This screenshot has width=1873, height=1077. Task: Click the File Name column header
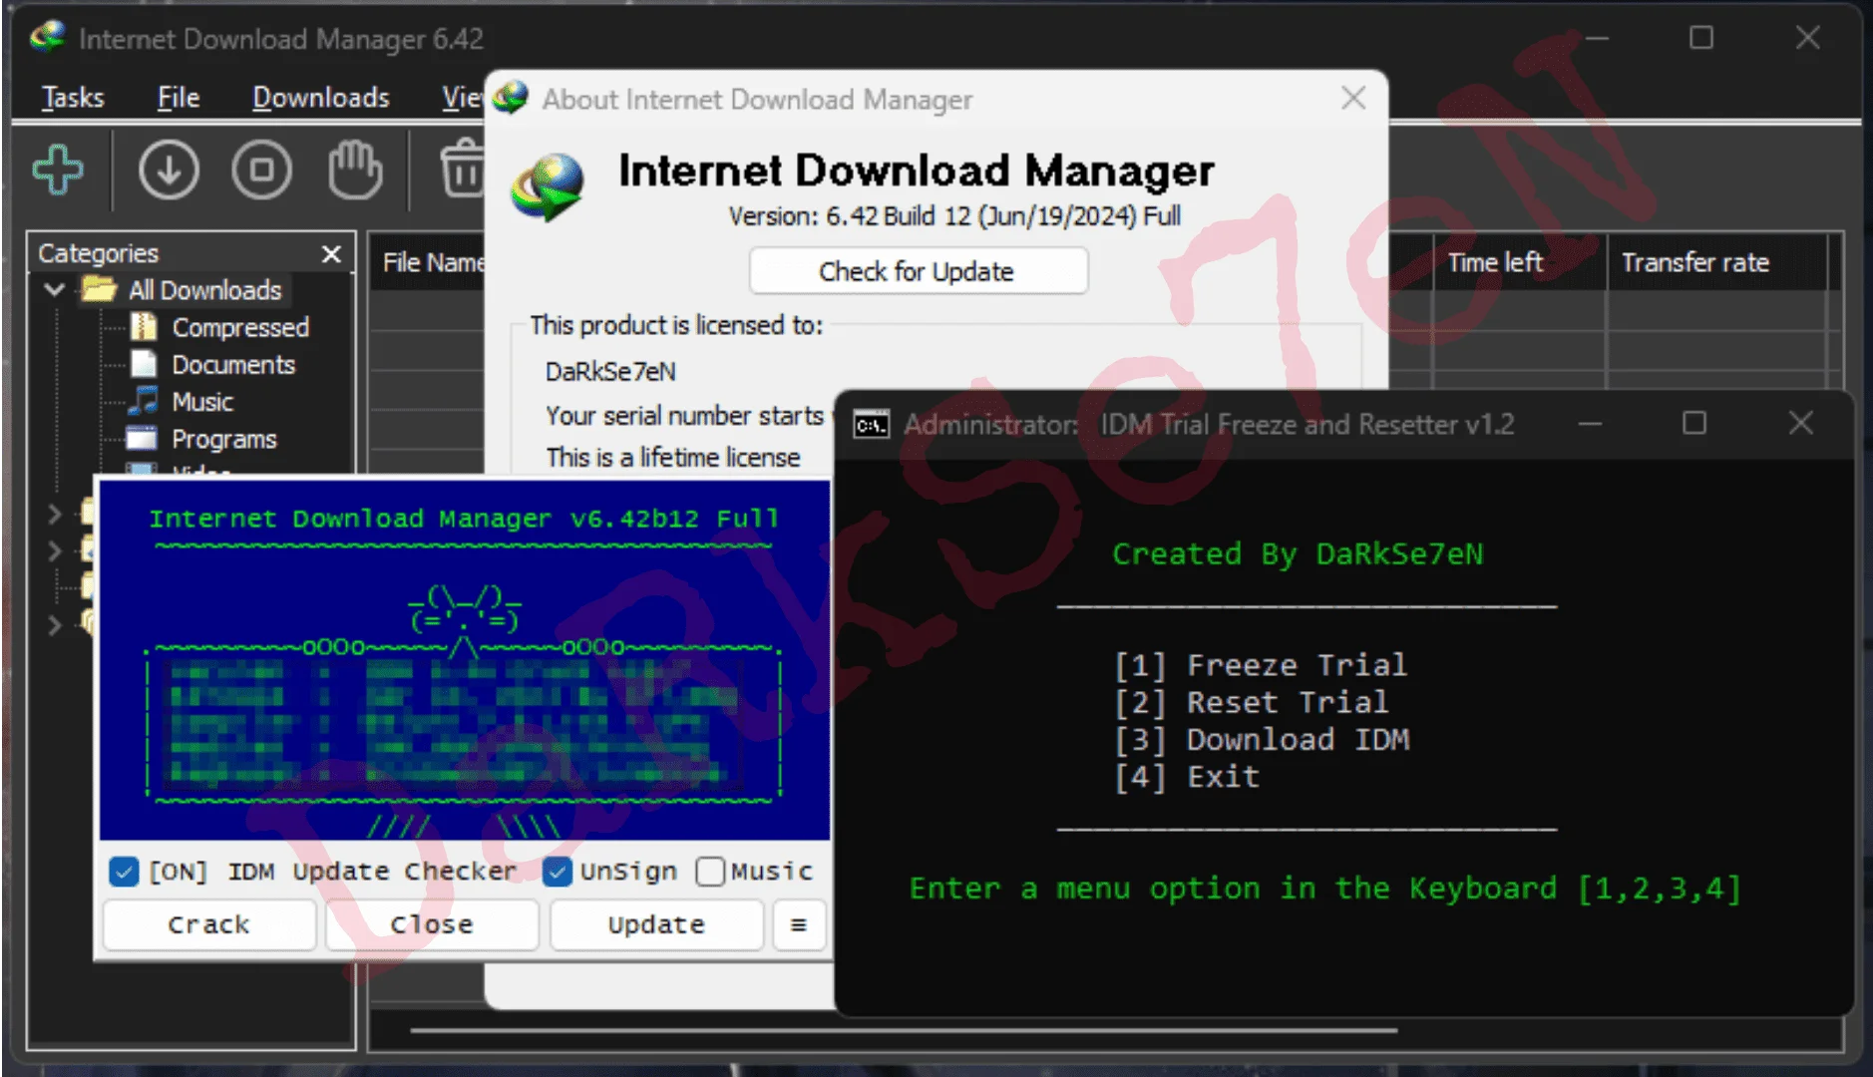tap(428, 262)
